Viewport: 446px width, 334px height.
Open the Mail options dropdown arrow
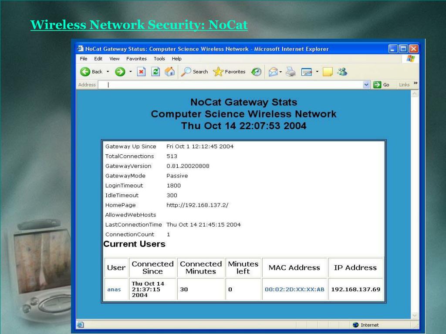(x=280, y=72)
